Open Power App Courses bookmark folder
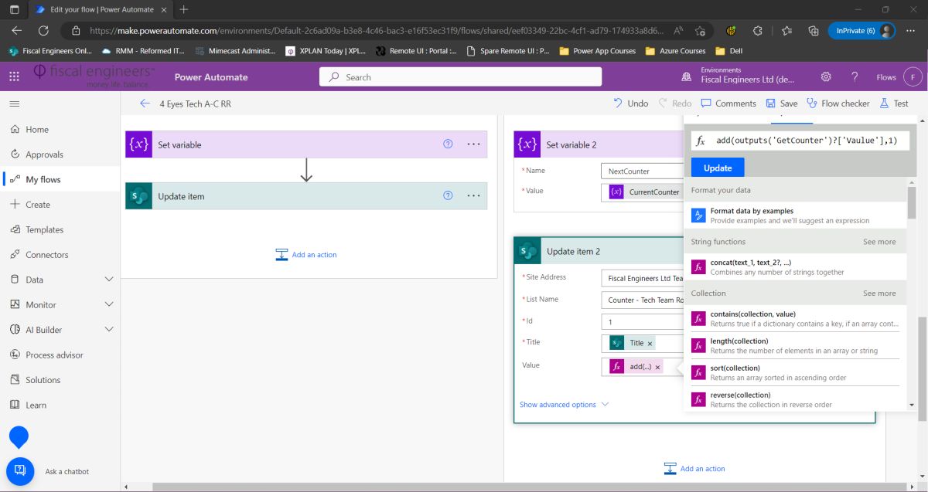 597,51
